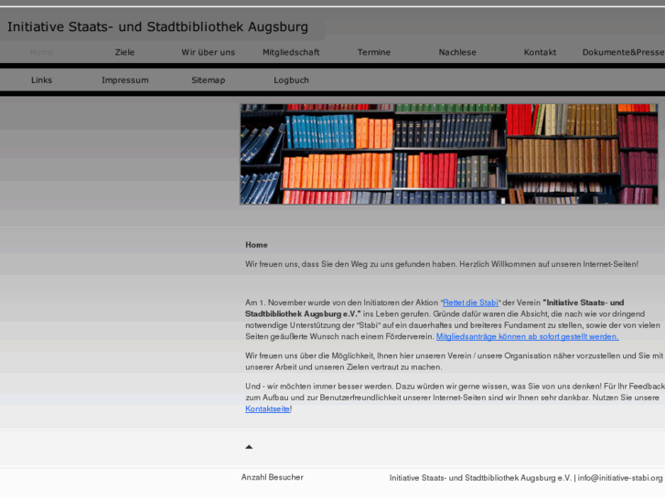
Task: Click the 'Anzahl Besucher' footer text
Action: coord(273,477)
